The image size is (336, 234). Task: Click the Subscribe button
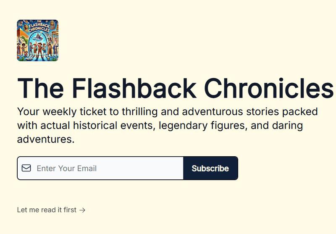click(210, 168)
